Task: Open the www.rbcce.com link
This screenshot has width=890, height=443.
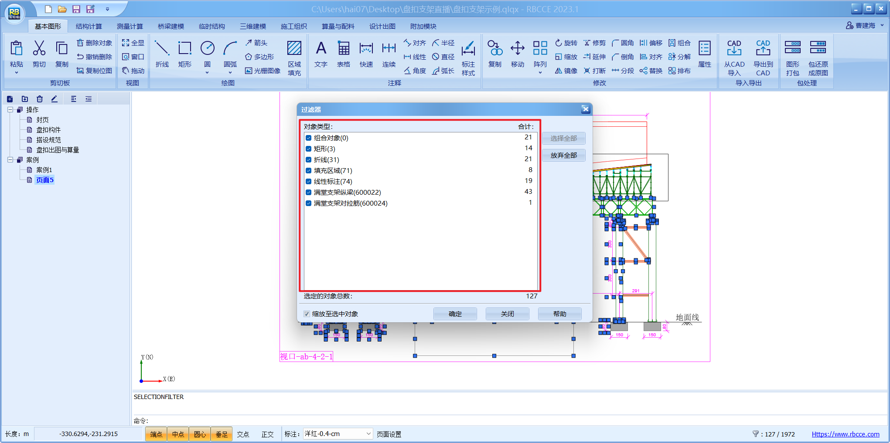Action: pos(845,434)
